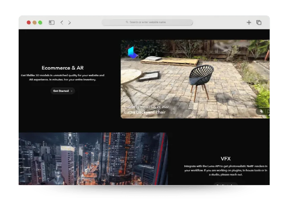Go back with the left arrow
The width and height of the screenshot is (290, 207).
[x=62, y=22]
